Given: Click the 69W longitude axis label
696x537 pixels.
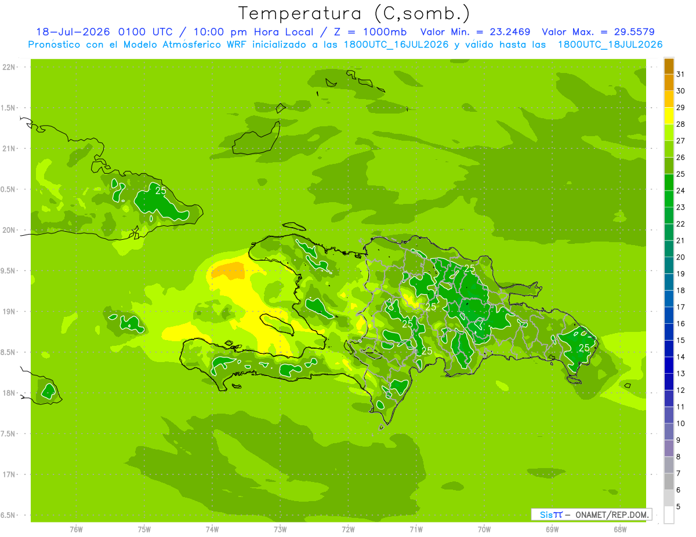Looking at the screenshot, I should [552, 529].
